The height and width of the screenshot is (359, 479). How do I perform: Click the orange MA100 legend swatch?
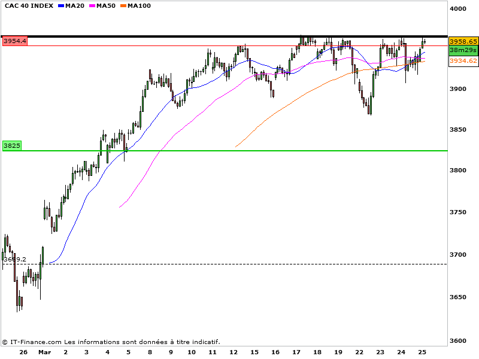coord(123,6)
